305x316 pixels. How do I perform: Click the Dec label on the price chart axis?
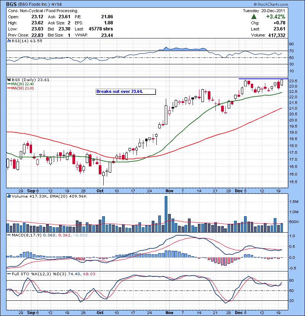(239, 191)
